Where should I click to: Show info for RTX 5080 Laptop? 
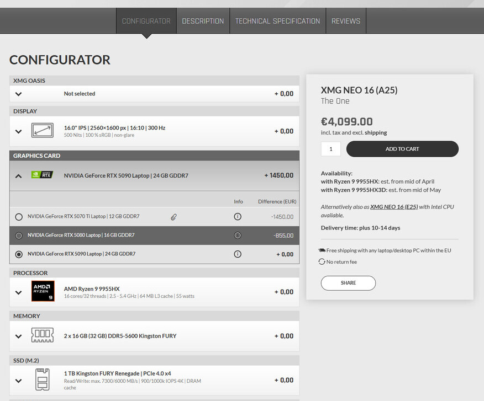[238, 236]
